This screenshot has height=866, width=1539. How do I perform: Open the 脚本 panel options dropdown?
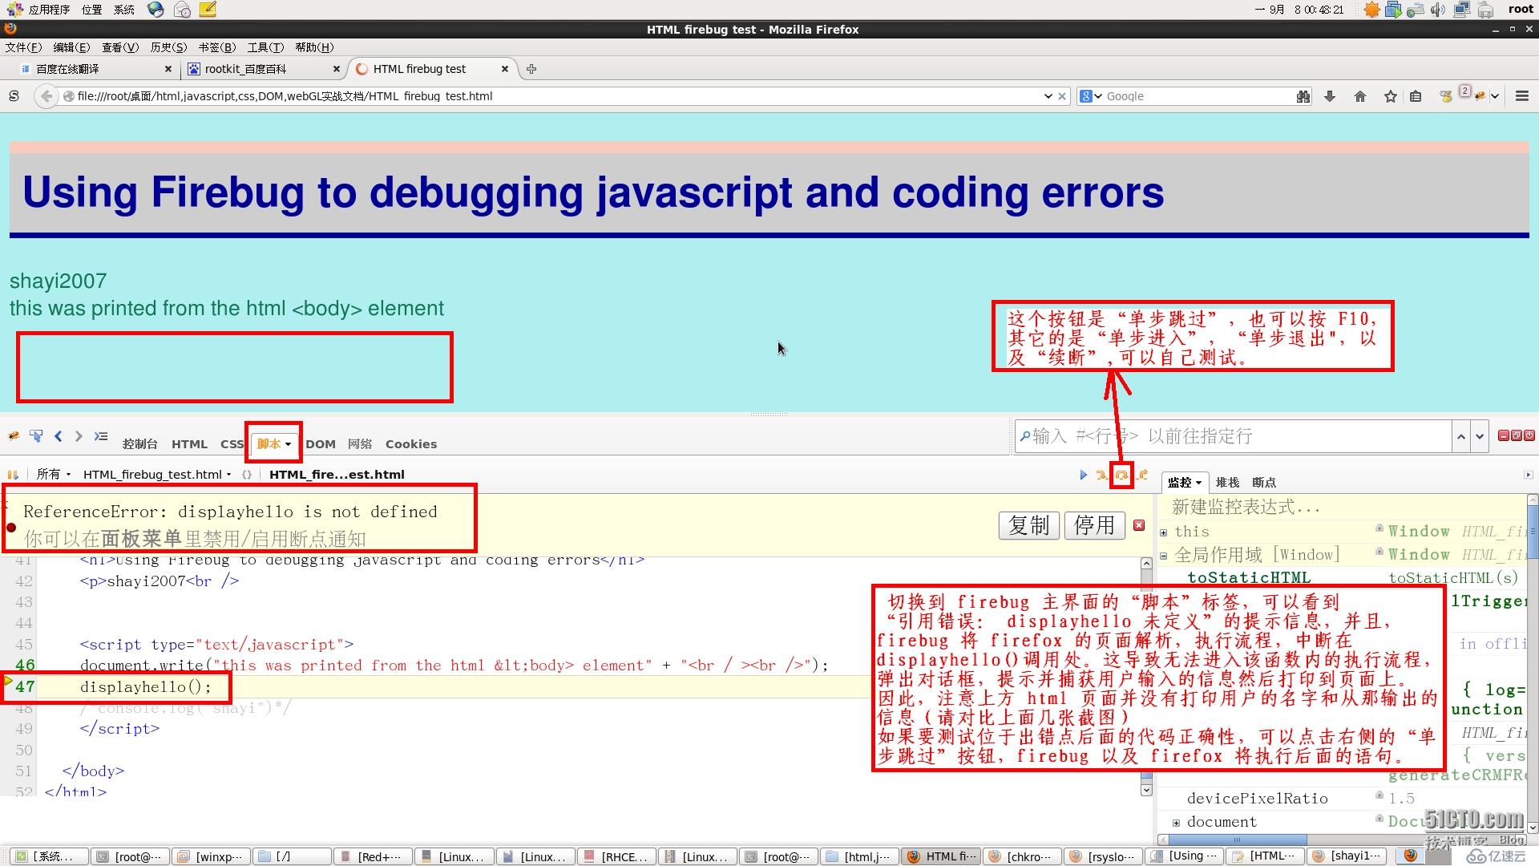click(x=288, y=444)
